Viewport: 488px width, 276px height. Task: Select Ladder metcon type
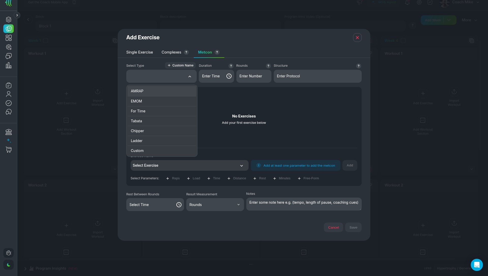click(162, 141)
